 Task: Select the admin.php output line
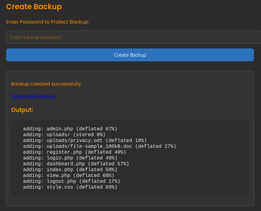[x=70, y=129]
